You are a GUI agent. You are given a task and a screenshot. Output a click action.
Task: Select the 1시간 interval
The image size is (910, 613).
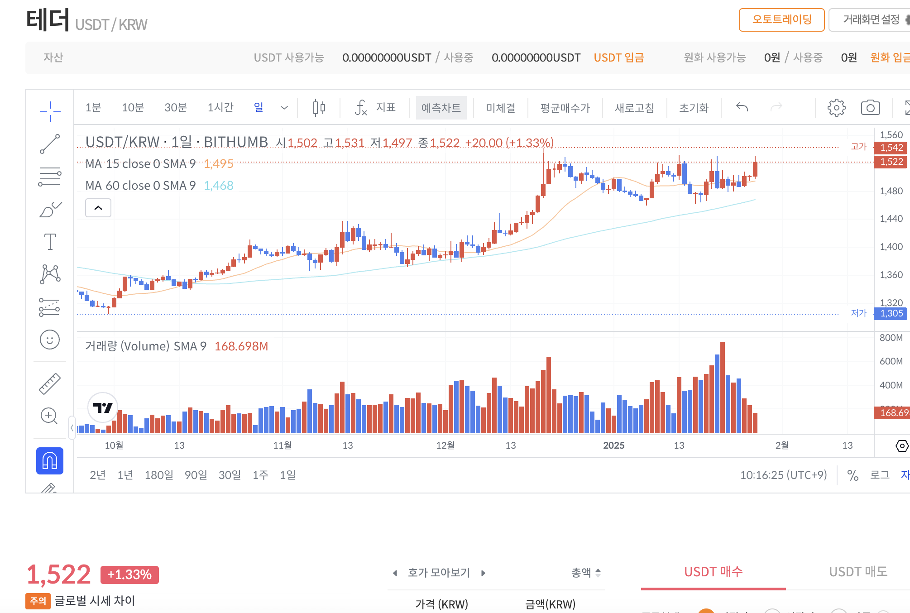click(220, 108)
